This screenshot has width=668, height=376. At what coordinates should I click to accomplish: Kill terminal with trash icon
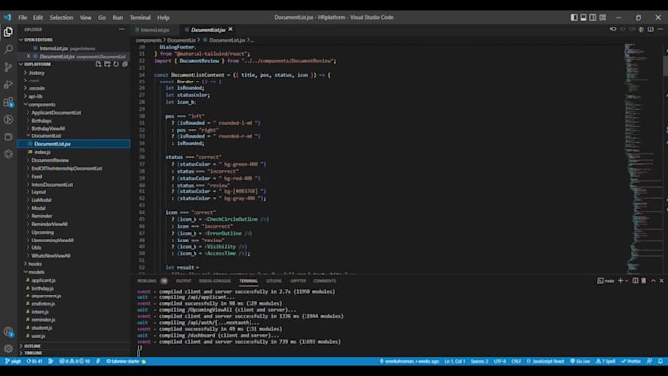[644, 281]
